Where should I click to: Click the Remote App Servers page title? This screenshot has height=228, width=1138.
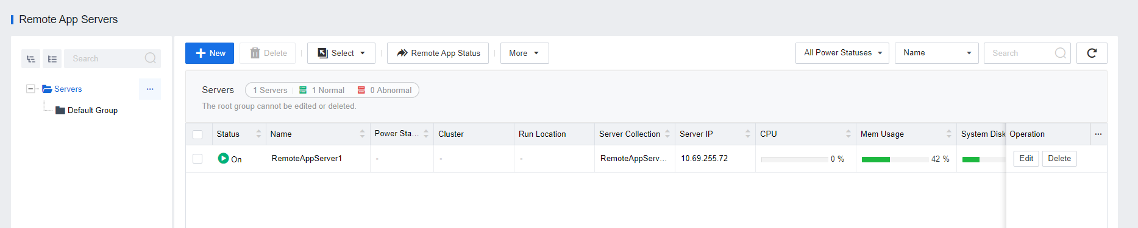68,19
